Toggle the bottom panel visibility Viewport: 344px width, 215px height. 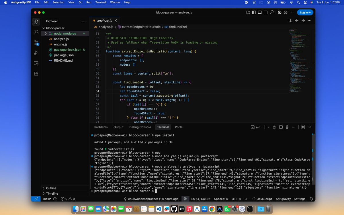pos(259,12)
